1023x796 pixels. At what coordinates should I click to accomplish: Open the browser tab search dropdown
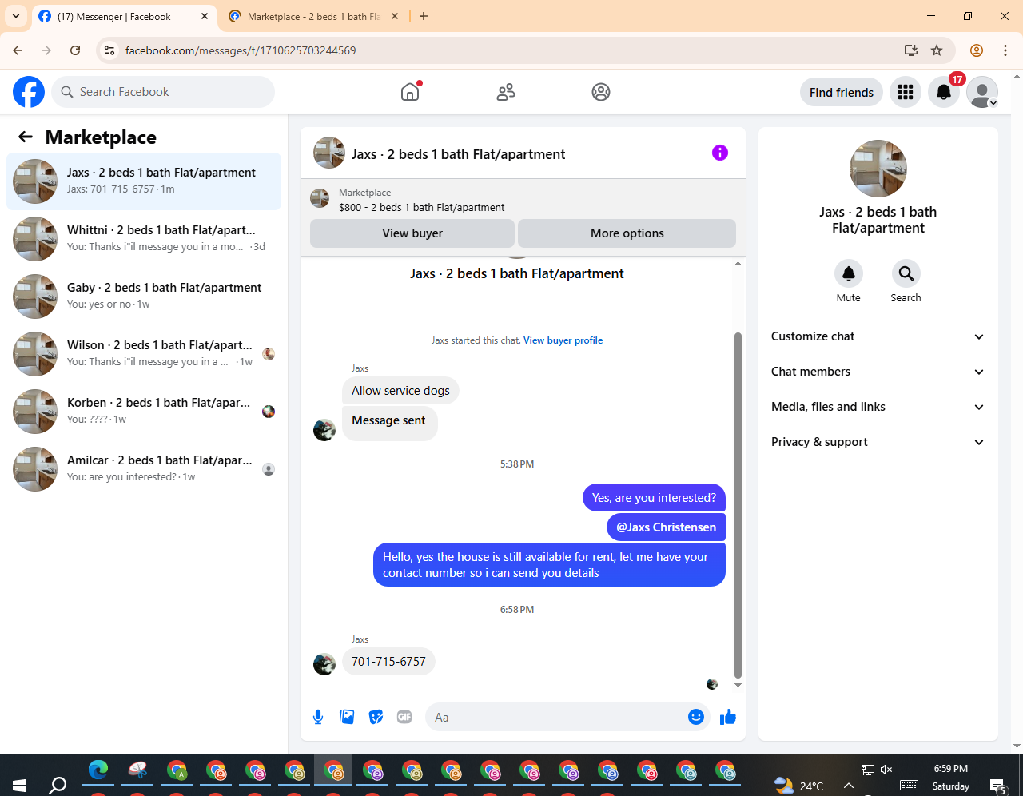tap(15, 16)
